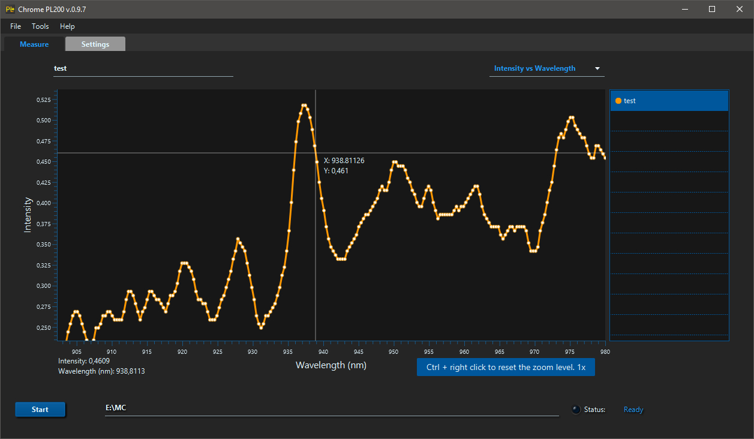Switch to the Measure tab

point(34,44)
